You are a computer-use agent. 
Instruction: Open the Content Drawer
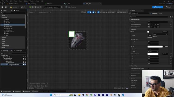(6, 91)
